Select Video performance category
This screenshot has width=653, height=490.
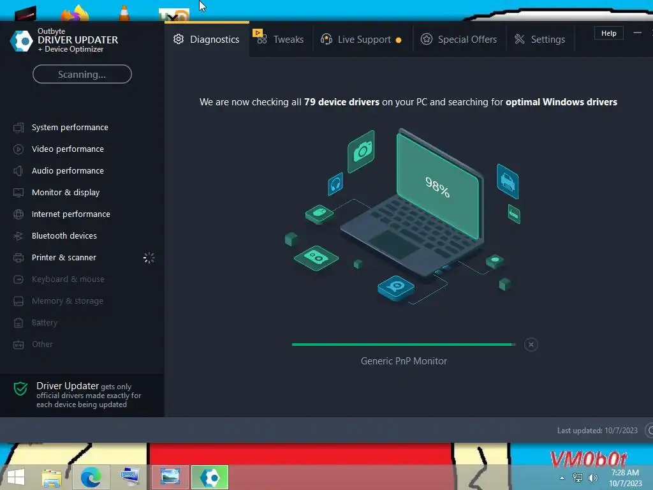pos(82,149)
